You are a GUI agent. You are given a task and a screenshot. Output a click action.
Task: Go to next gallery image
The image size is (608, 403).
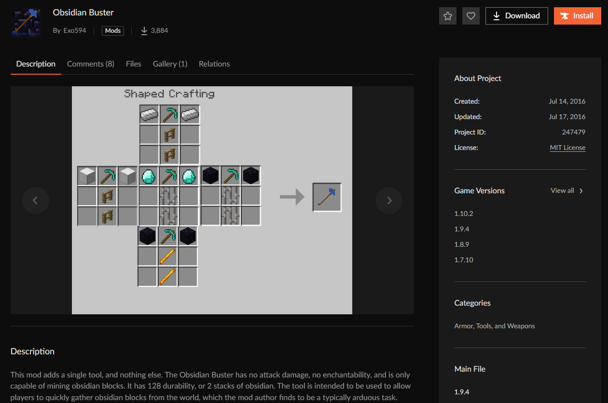point(389,201)
